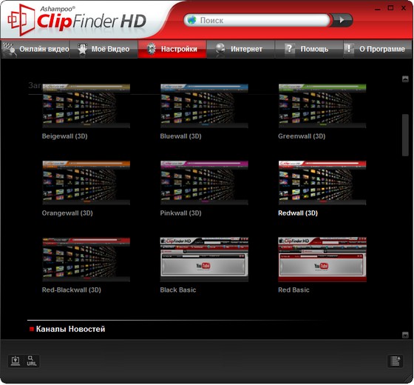Expand the Каналы Новостей section
Viewport: 414px width, 385px height.
click(67, 329)
